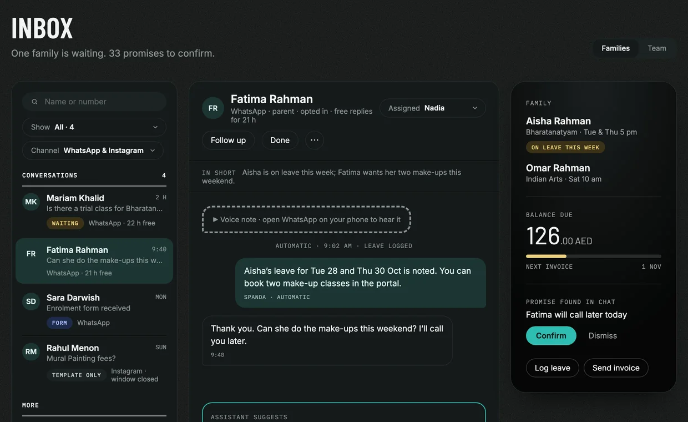Click the Send invoice button
The image size is (688, 422).
[x=616, y=368]
